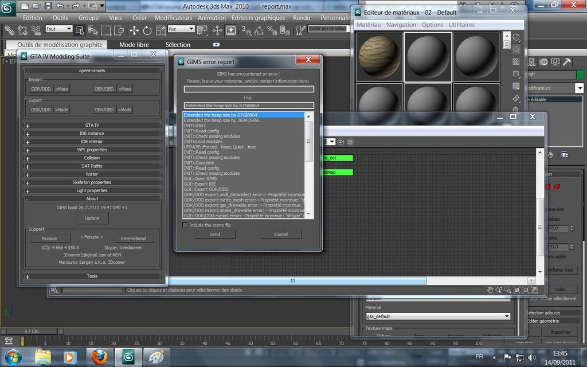The width and height of the screenshot is (587, 367).
Task: Click the 3ds Max application logo button
Action: (8, 8)
